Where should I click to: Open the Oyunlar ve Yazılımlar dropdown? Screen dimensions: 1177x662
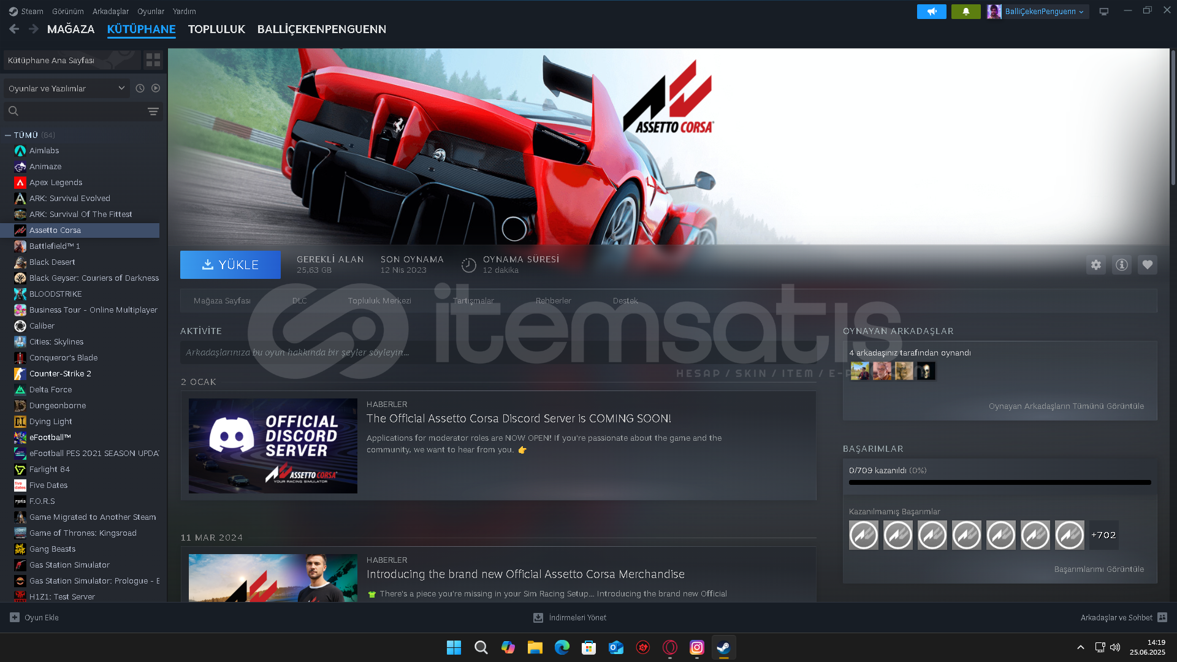click(66, 88)
